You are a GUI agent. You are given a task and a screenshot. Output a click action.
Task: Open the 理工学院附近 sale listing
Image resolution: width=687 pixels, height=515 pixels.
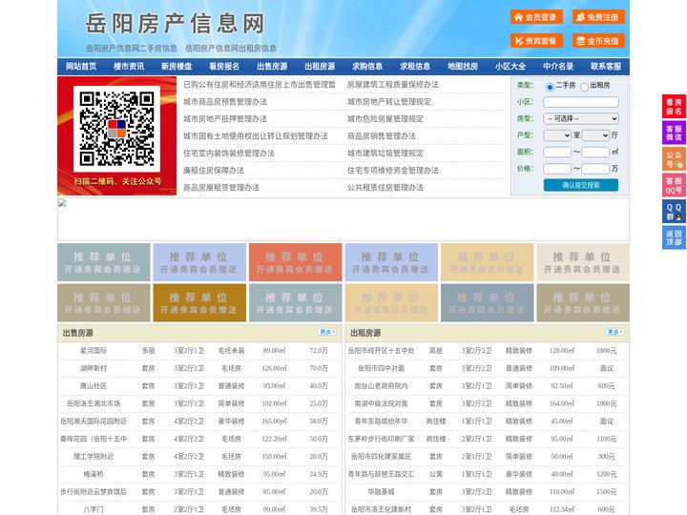pos(94,456)
